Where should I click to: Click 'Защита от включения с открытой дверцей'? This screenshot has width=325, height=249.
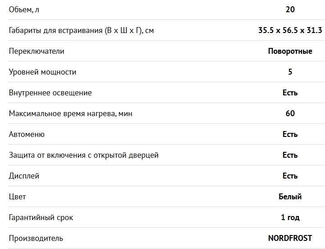83,155
